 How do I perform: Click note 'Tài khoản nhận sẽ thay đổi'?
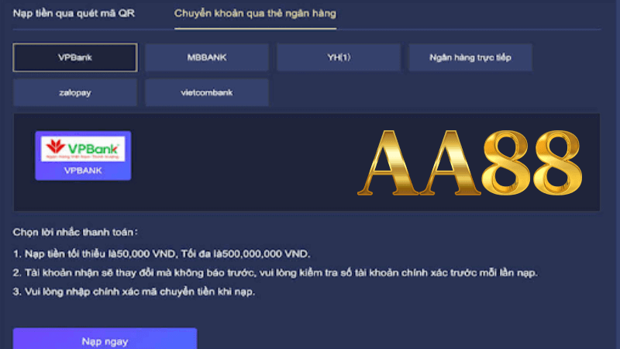(x=275, y=273)
